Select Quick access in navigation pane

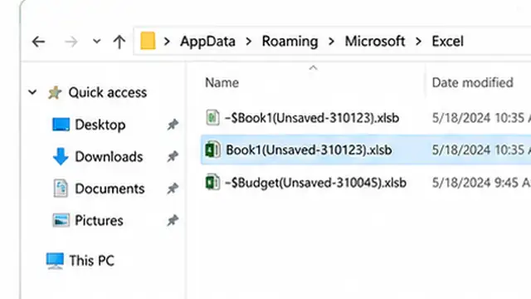[108, 92]
